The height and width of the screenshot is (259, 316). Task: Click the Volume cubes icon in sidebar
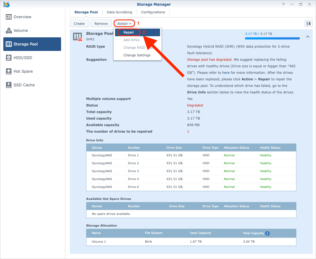(x=9, y=31)
